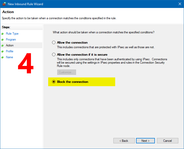This screenshot has width=184, height=149.
Task: Click the green bullet beside Rule Type
Action: (x=2, y=34)
